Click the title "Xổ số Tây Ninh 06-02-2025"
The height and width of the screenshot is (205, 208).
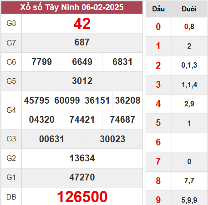72,7
